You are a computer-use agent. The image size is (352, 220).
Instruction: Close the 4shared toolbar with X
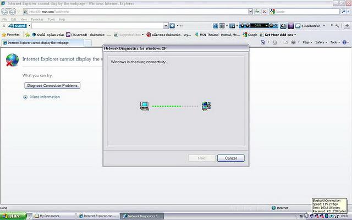click(x=4, y=26)
